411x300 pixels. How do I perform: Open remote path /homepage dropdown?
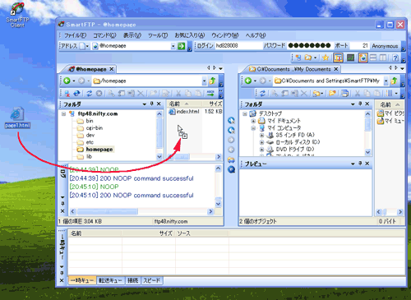click(204, 81)
